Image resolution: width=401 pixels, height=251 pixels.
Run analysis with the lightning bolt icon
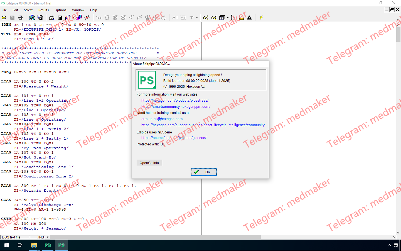click(x=261, y=17)
